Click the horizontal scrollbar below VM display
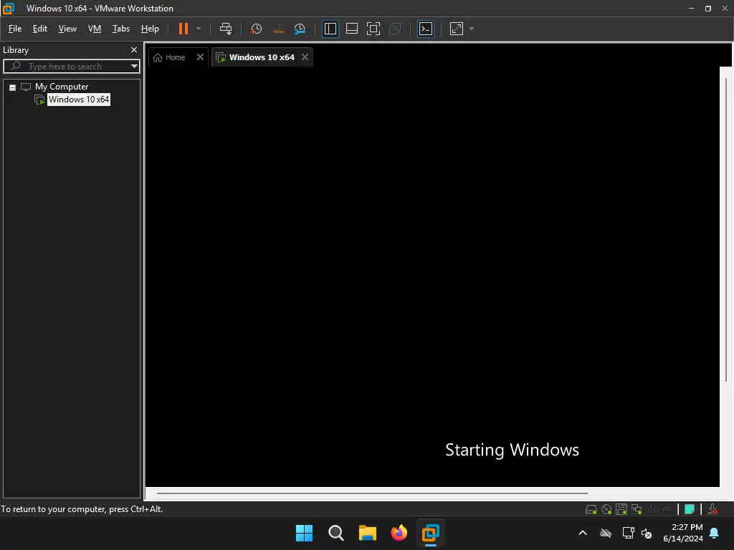The width and height of the screenshot is (734, 550). [x=372, y=493]
